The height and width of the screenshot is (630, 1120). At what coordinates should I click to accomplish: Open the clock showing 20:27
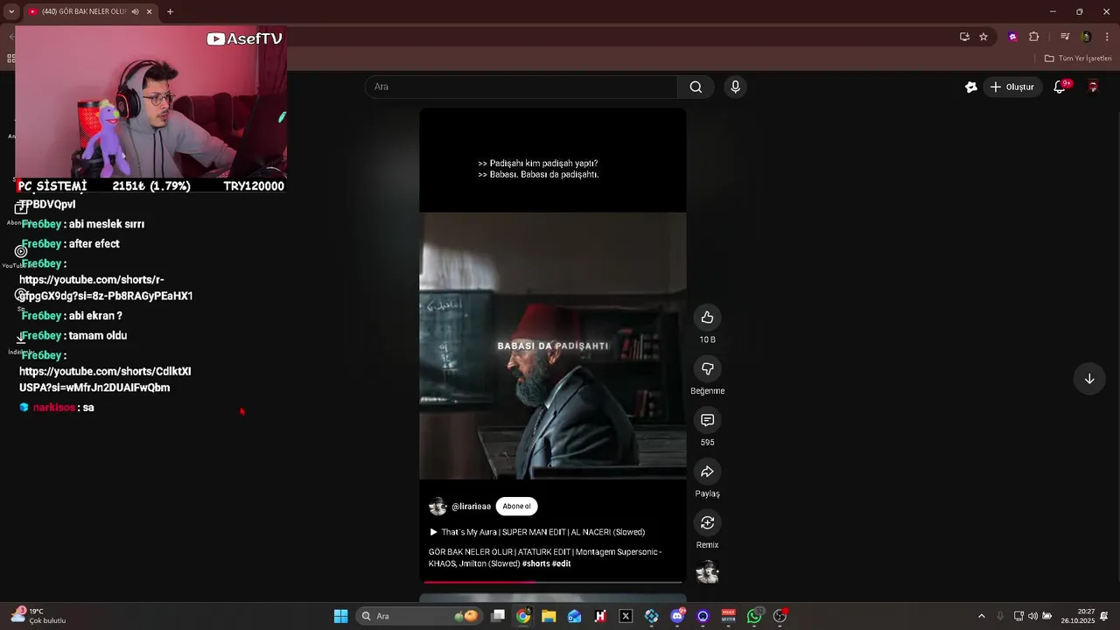[1077, 616]
